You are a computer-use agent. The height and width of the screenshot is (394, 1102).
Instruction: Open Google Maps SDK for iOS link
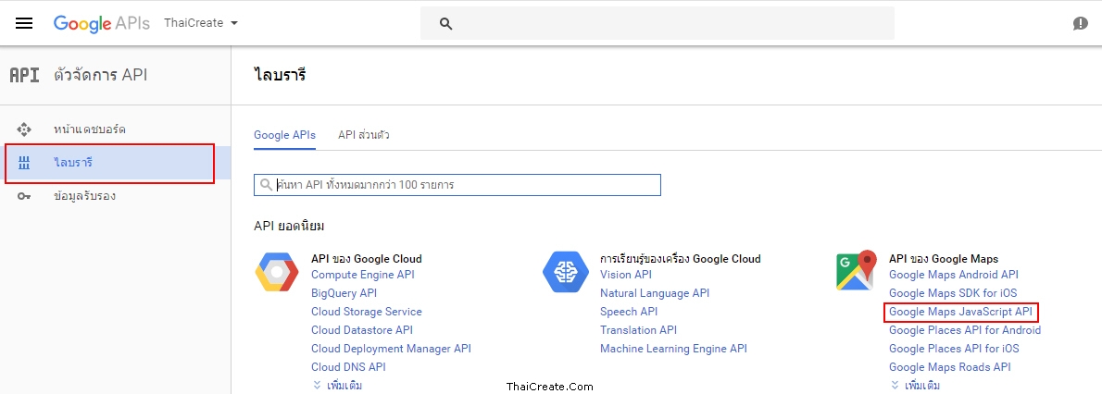tap(953, 293)
